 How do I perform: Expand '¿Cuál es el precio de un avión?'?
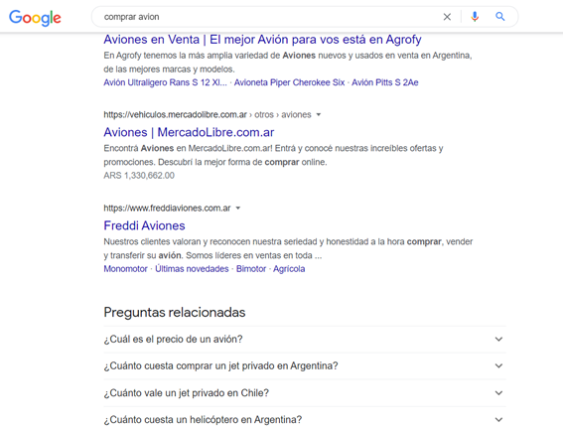point(305,339)
